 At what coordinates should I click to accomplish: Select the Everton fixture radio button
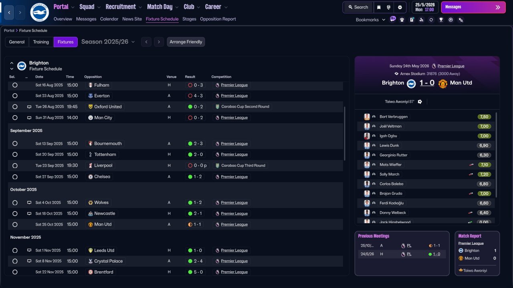coord(15,96)
